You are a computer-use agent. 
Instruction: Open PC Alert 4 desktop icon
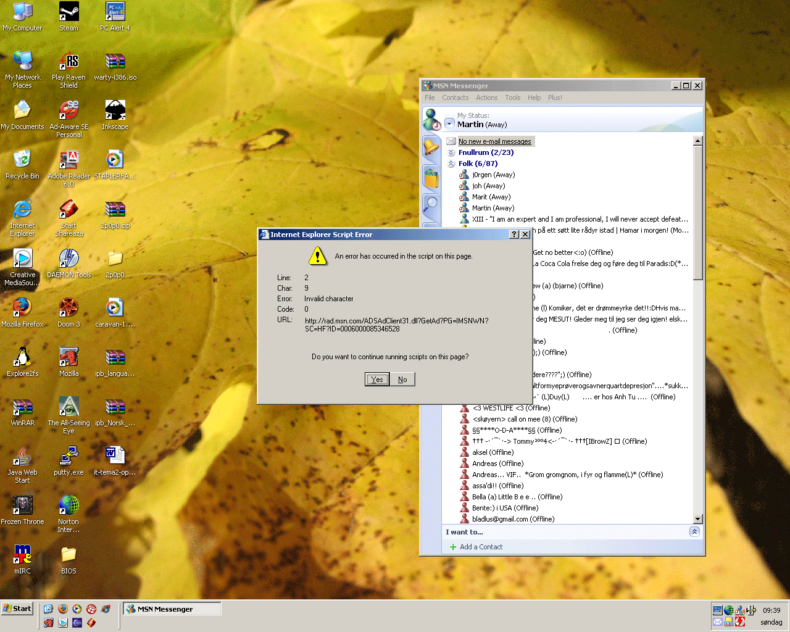coord(115,16)
